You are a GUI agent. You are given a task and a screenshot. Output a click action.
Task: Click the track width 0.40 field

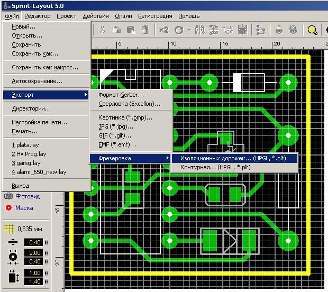click(x=34, y=242)
